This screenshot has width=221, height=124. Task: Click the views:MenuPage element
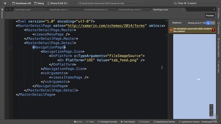[51, 34]
